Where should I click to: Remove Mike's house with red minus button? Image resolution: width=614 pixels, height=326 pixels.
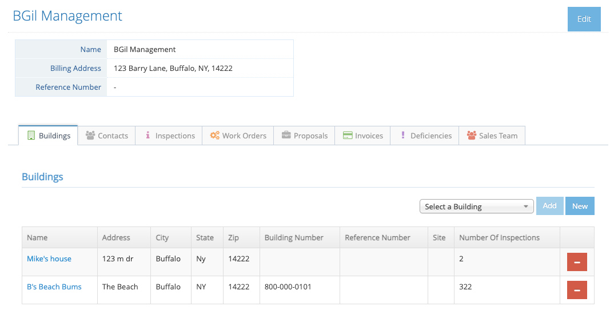tap(577, 262)
